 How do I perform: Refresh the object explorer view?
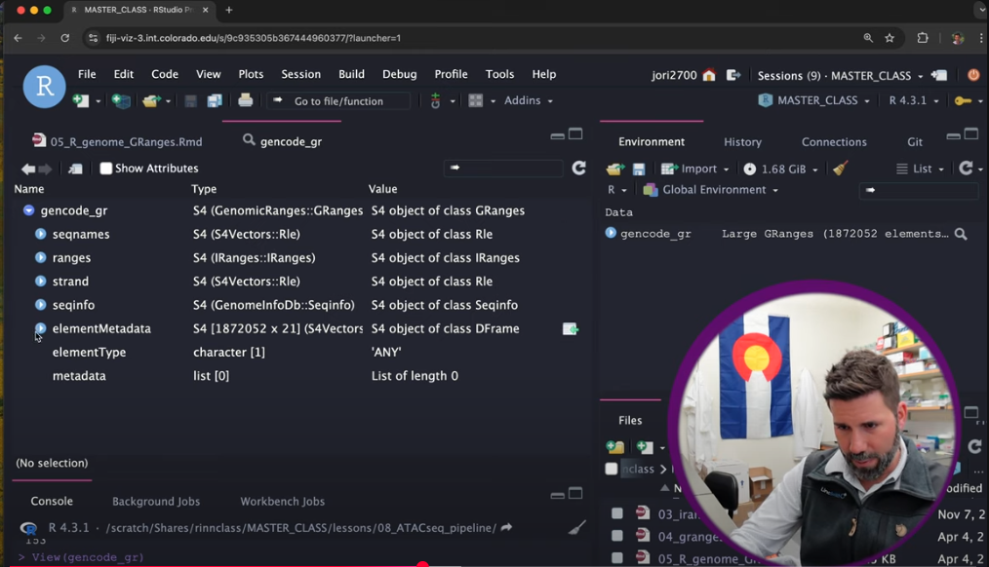click(x=578, y=169)
